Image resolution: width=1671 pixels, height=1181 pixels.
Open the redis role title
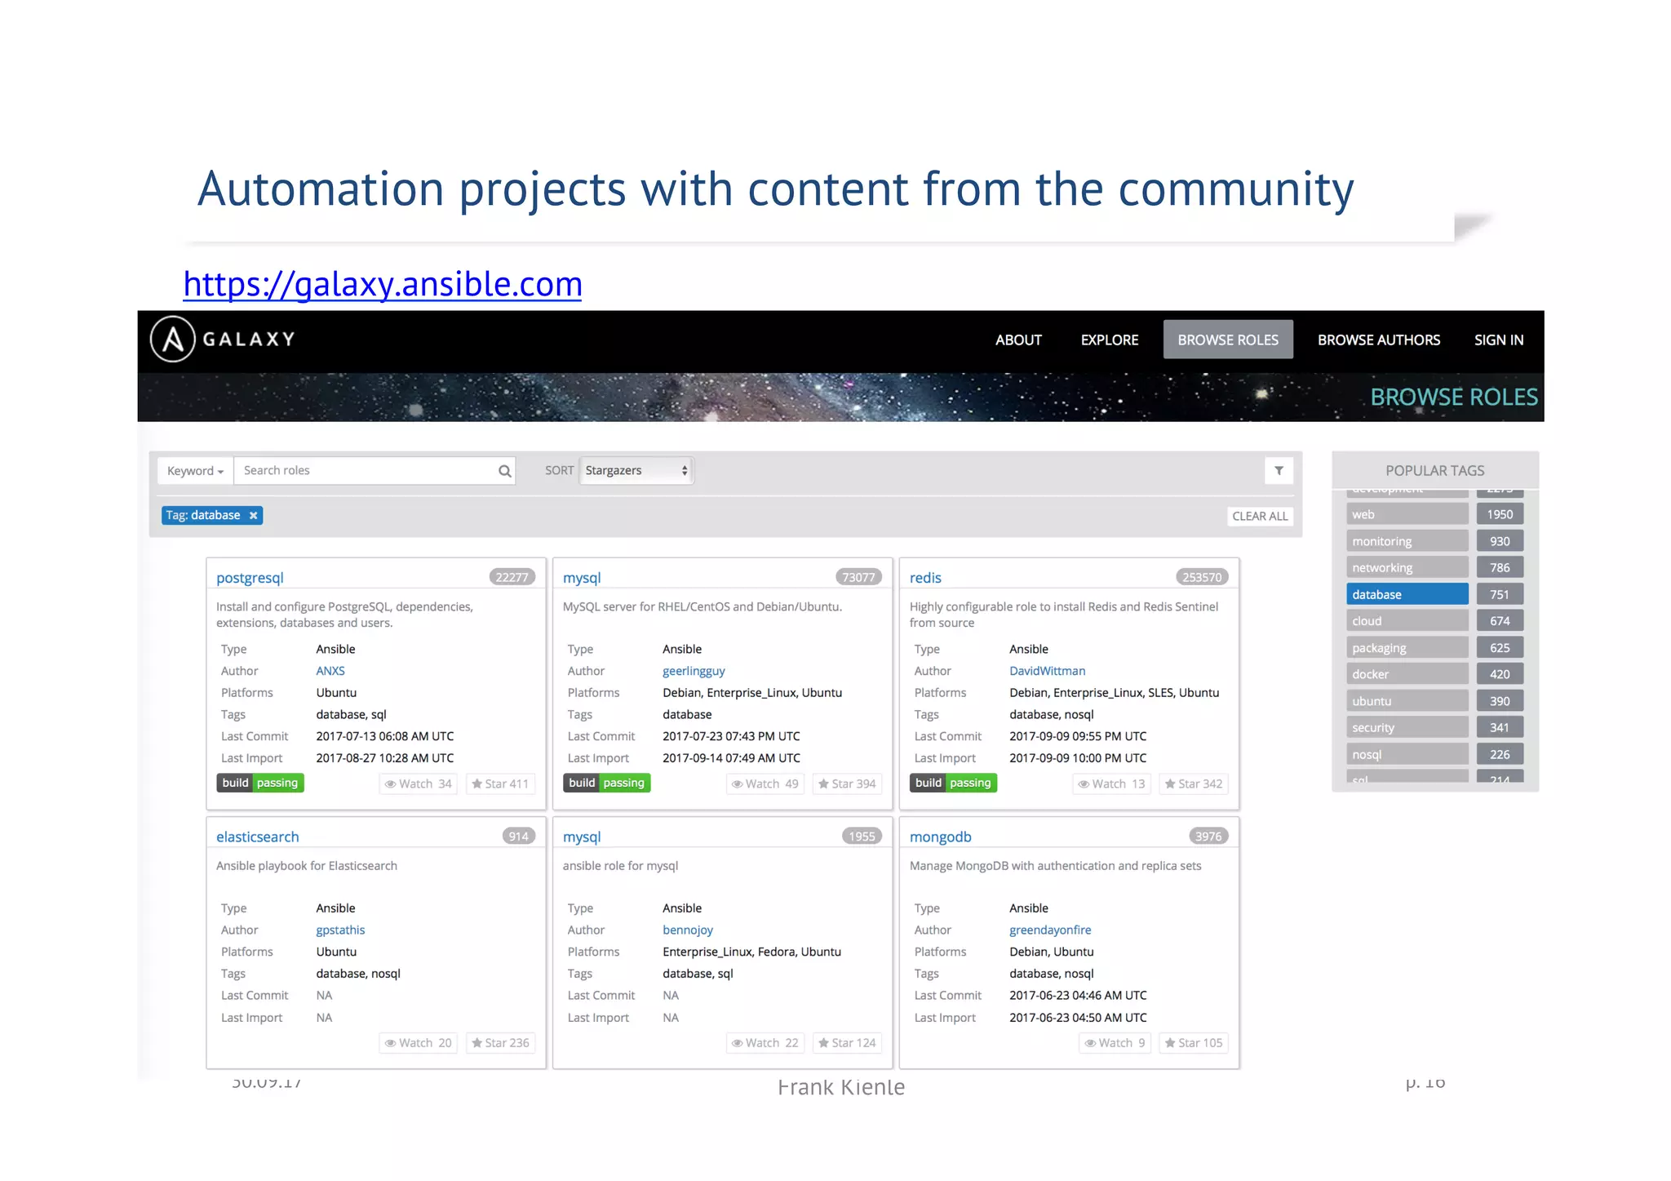pos(925,577)
